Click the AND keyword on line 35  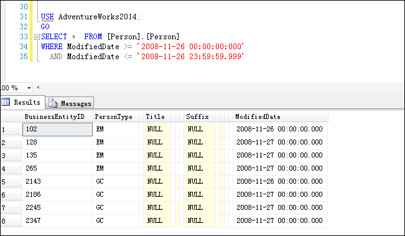[x=56, y=57]
